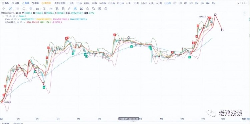
Task: Switch to the highlighted 12-hour timeframe tab
Action: click(x=168, y=3)
